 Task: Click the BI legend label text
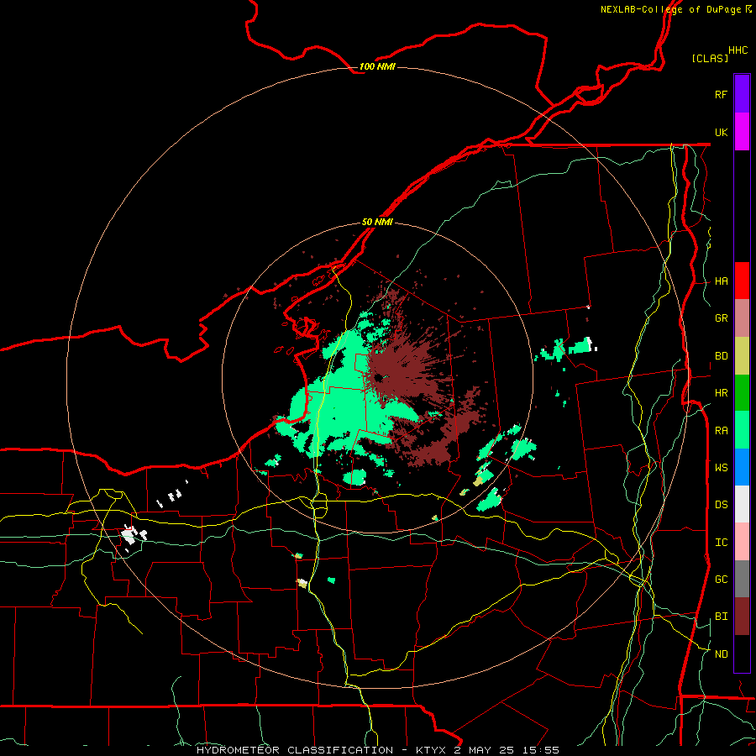(721, 617)
